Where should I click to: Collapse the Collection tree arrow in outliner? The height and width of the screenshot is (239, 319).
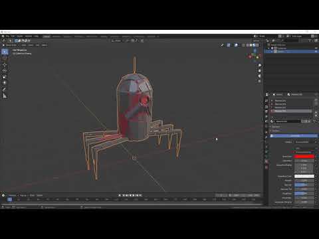(269, 48)
